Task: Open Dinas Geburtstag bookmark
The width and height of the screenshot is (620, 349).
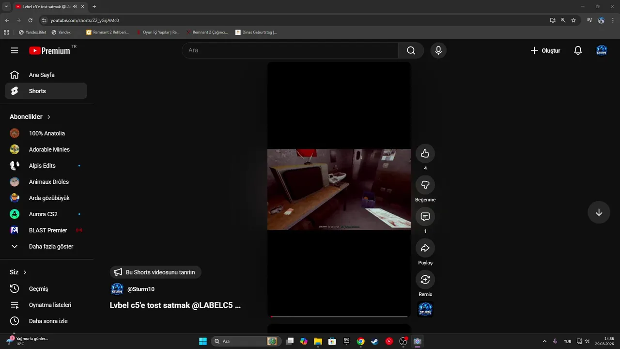Action: coord(256,32)
